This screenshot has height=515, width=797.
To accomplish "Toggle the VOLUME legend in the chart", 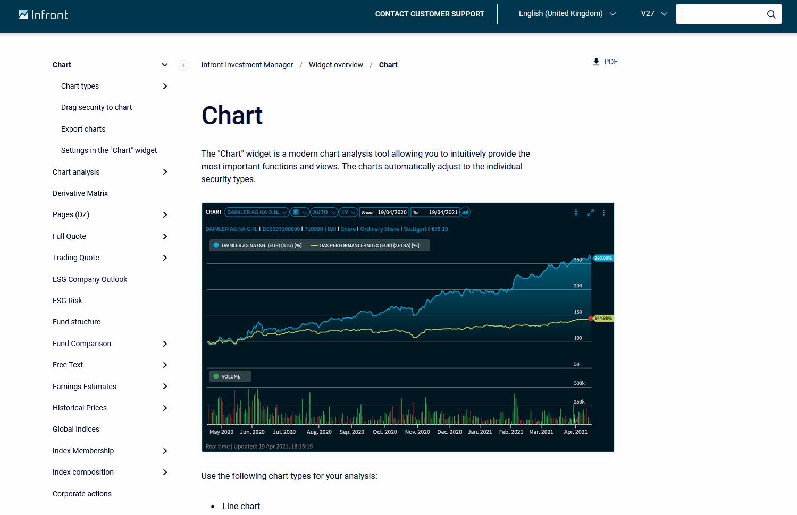I will pos(230,376).
